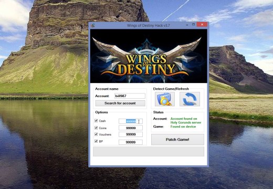Uncheck the BP checkbox
The width and height of the screenshot is (273, 189).
[96, 141]
